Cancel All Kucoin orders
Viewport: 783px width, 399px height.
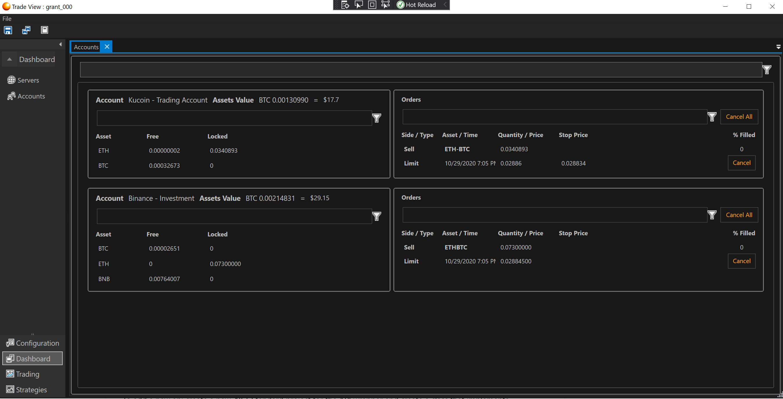[739, 116]
